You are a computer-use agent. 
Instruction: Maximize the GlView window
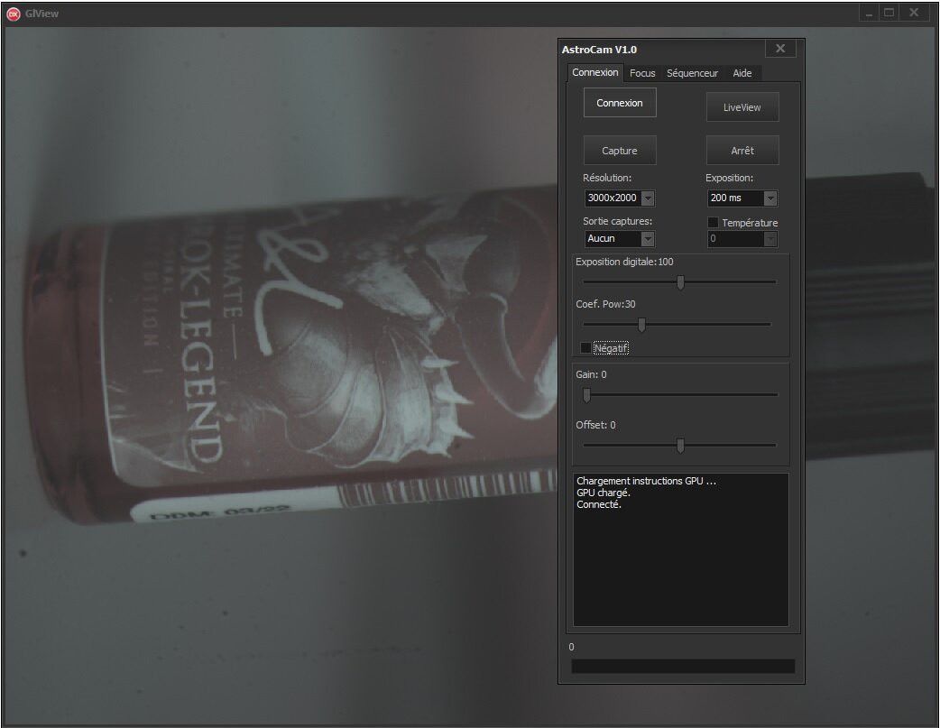tap(889, 13)
